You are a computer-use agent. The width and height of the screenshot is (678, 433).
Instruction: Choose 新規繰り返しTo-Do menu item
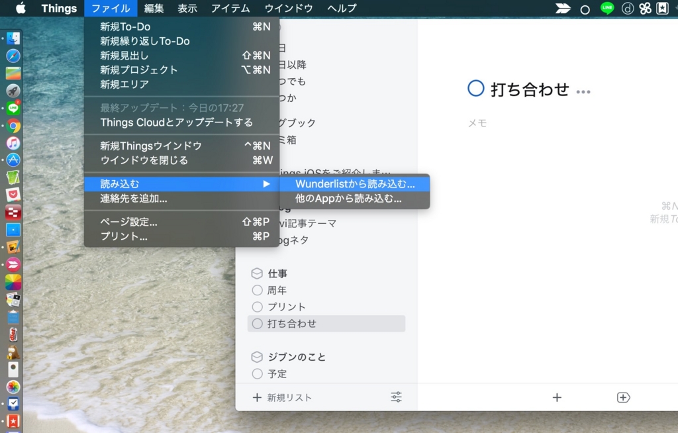[181, 41]
